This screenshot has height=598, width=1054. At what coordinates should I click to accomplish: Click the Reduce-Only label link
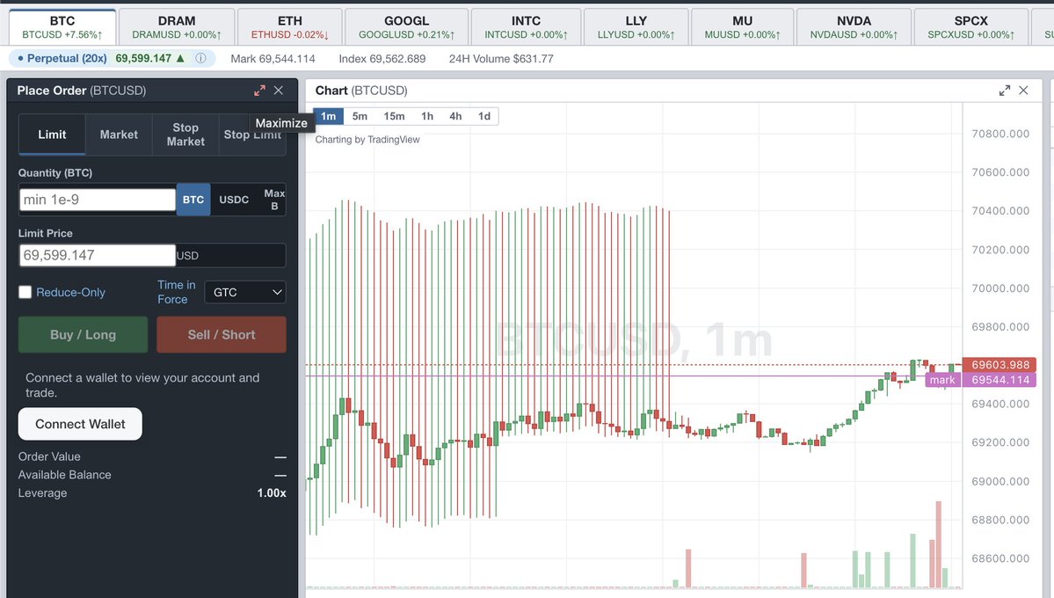coord(70,293)
